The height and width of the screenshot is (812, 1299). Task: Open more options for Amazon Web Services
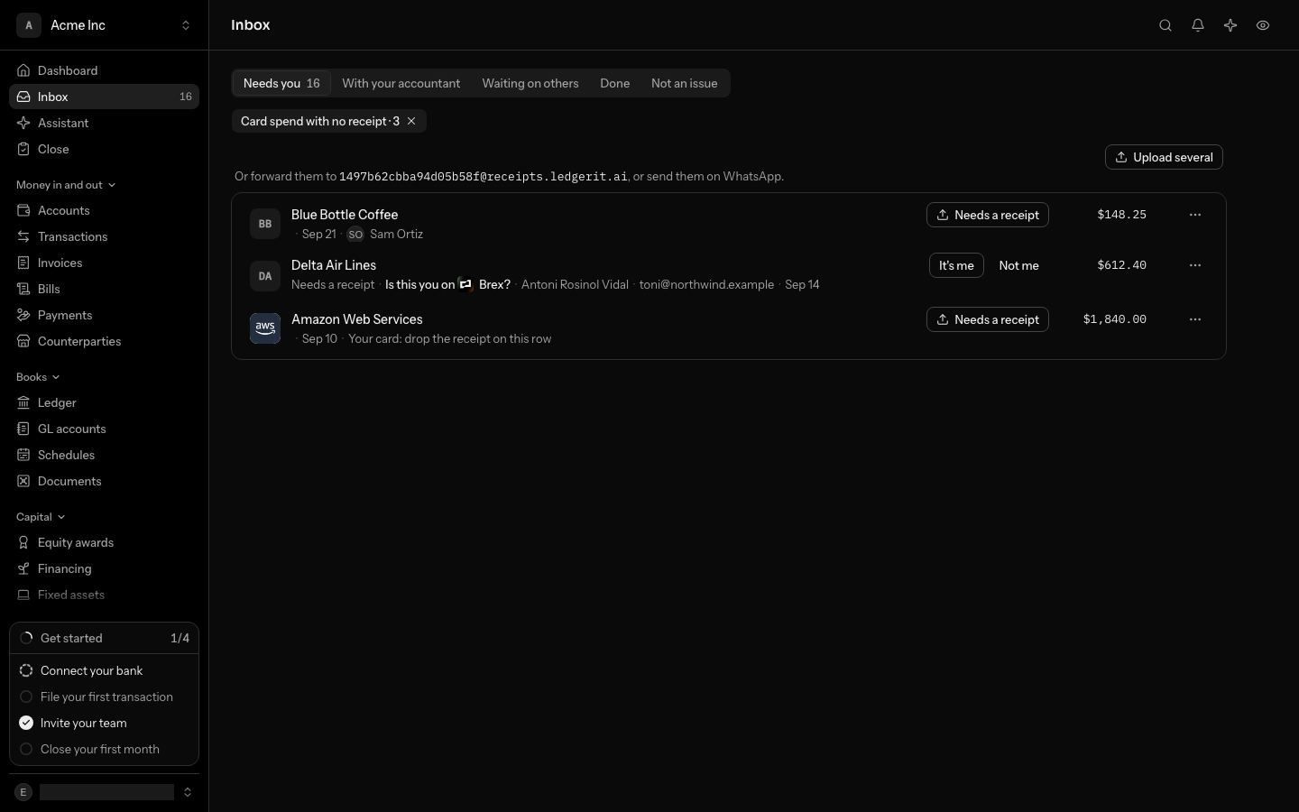[x=1195, y=319]
